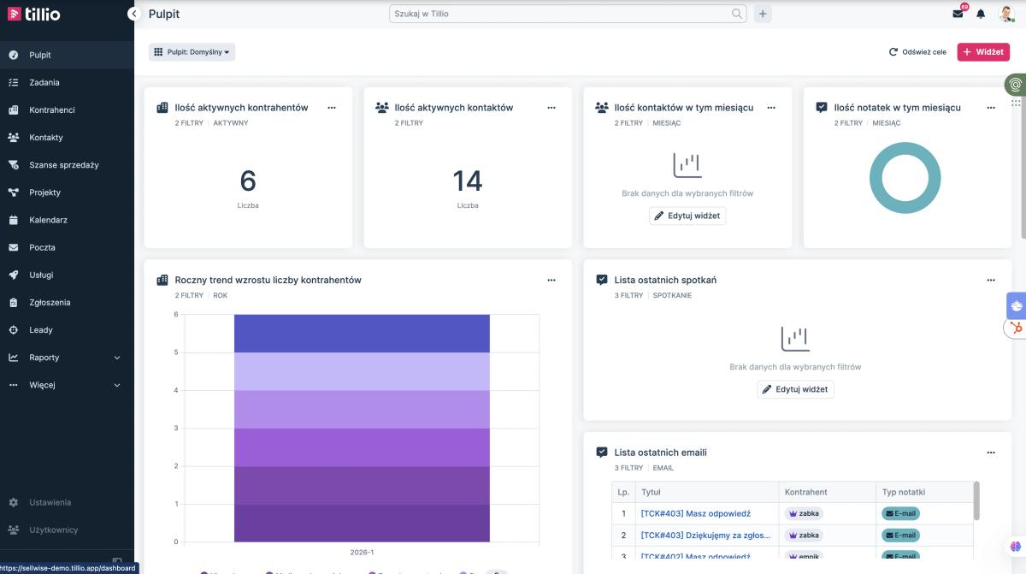Click the value 14 in active contacts widget

468,180
